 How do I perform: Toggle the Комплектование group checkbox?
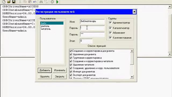point(110,38)
